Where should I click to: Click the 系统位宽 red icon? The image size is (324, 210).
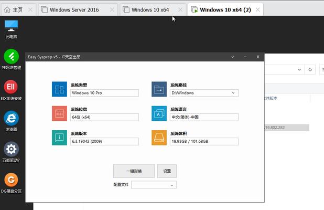coord(60,113)
